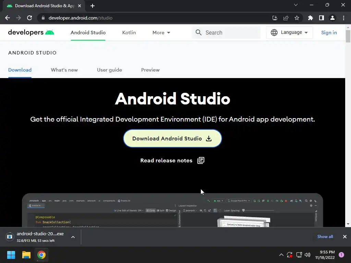The width and height of the screenshot is (351, 263).
Task: Switch to the What's new tab
Action: point(64,70)
